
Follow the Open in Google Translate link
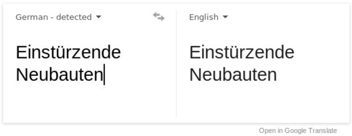pyautogui.click(x=298, y=131)
